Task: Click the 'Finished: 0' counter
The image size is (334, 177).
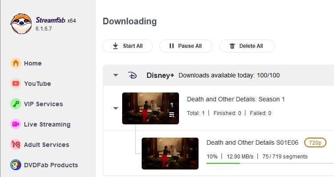Action: (x=227, y=113)
